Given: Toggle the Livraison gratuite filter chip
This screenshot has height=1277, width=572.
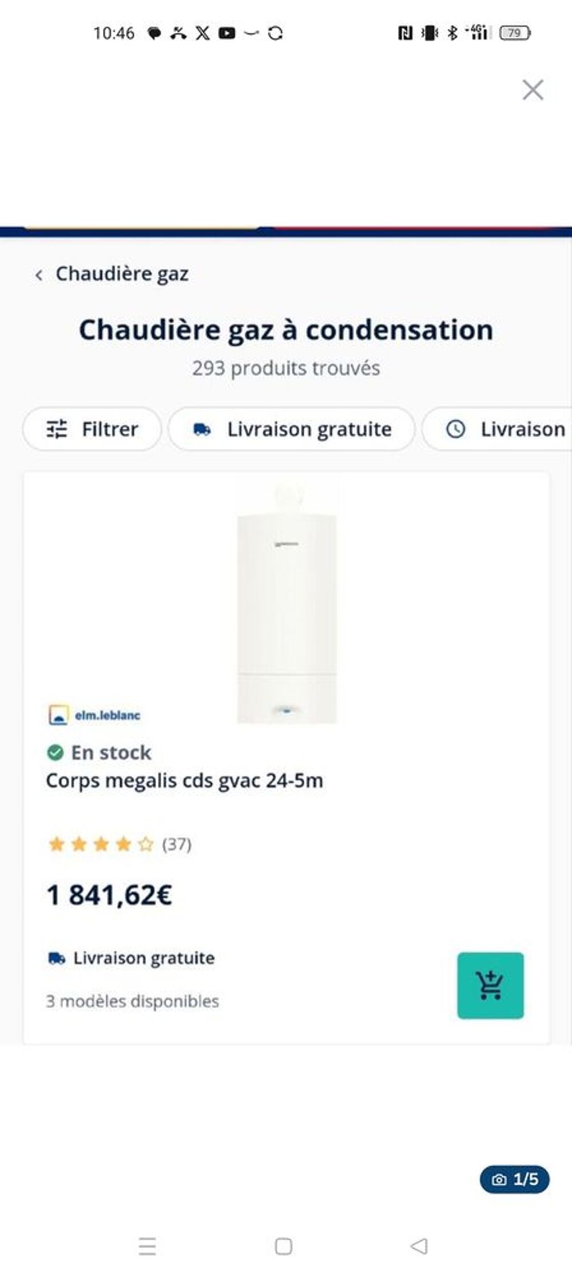Looking at the screenshot, I should tap(292, 429).
